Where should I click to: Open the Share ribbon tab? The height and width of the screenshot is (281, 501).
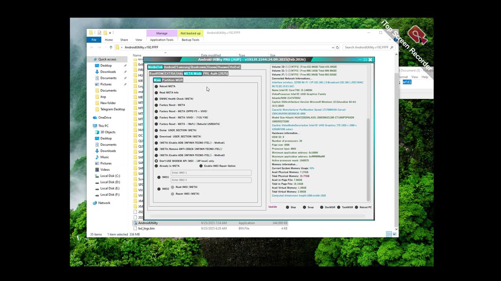[x=124, y=40]
